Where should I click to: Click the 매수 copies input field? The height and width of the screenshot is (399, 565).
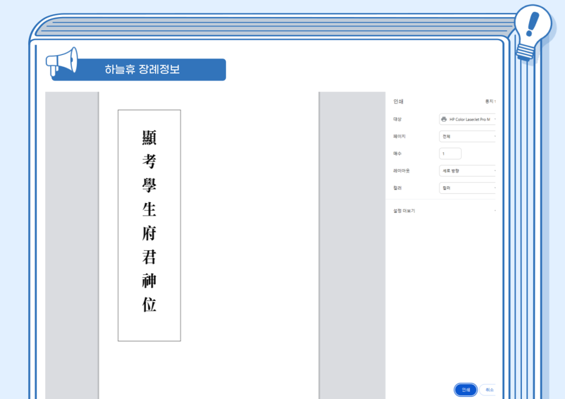[450, 154]
